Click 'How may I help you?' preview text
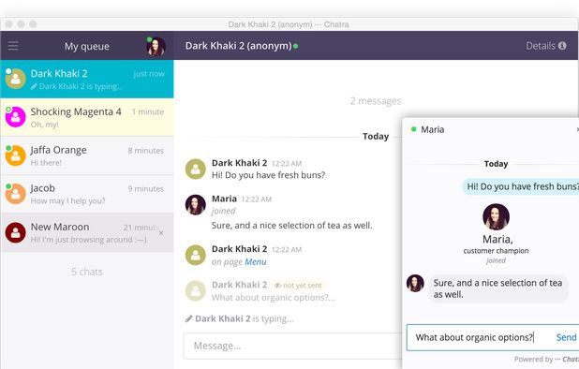This screenshot has width=579, height=369. coord(67,200)
